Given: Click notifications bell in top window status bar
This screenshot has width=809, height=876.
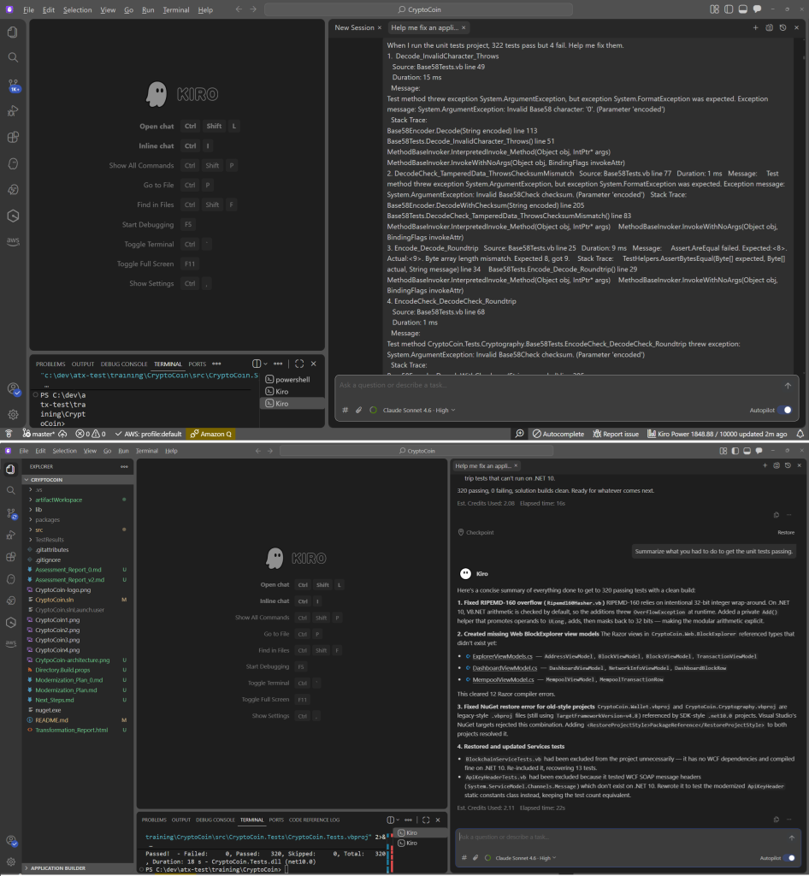Looking at the screenshot, I should tap(800, 434).
